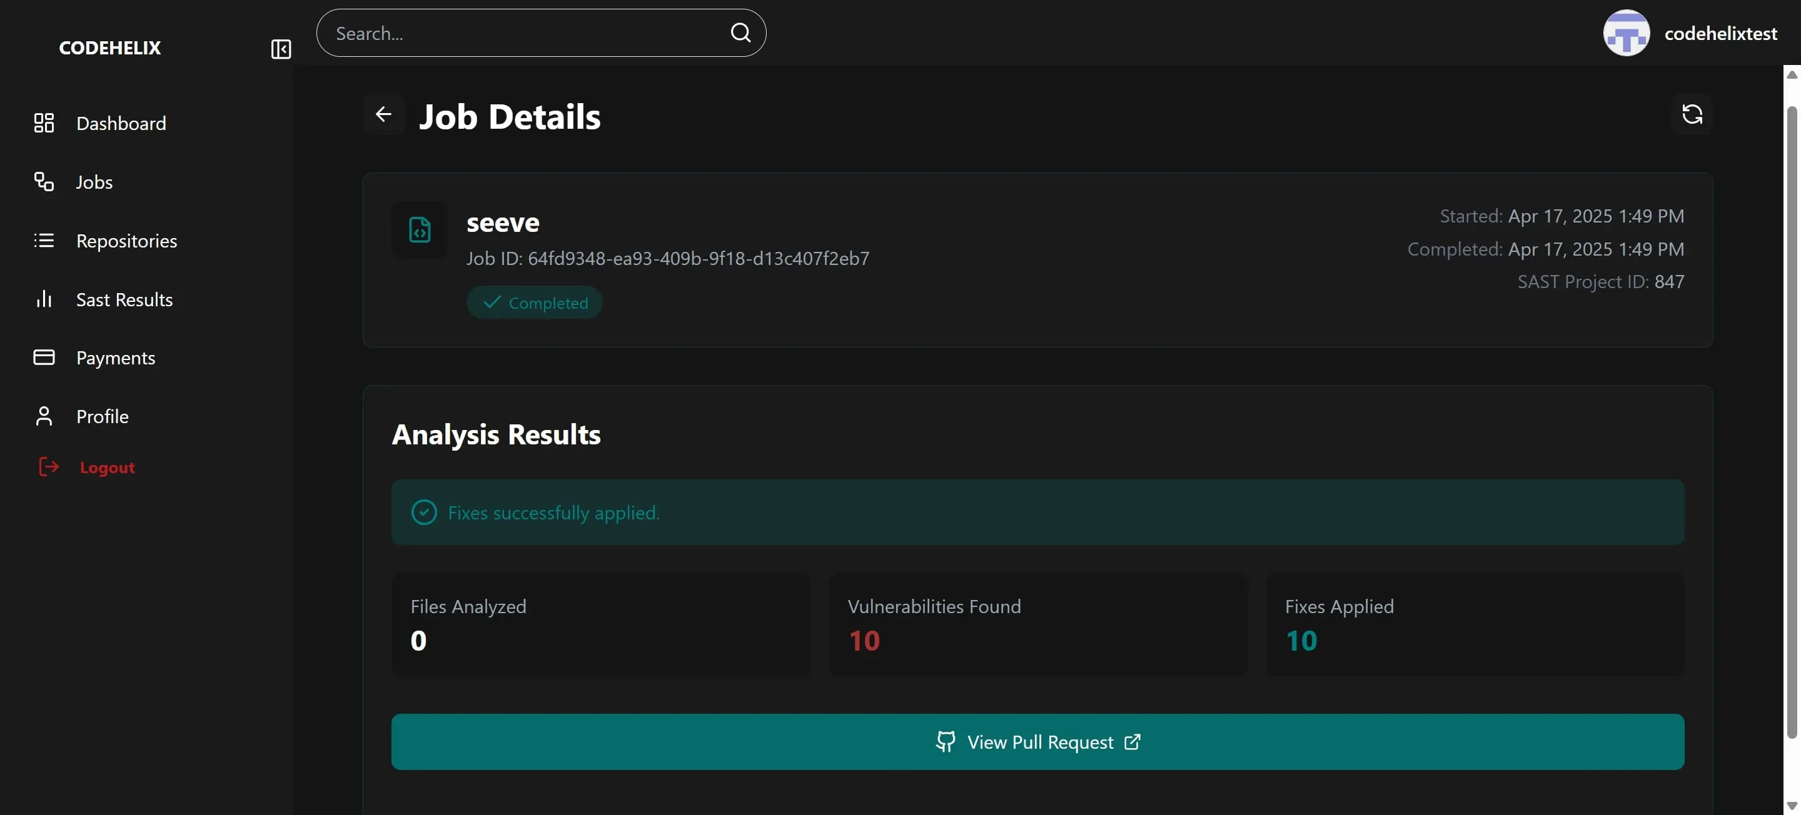Screen dimensions: 1801x815
Task: Click the Logout exit icon
Action: [x=48, y=467]
